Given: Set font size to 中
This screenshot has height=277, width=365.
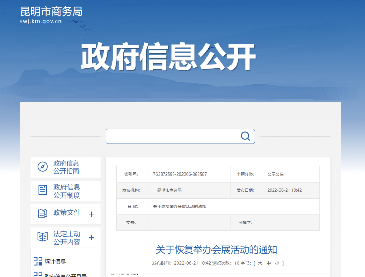Looking at the screenshot, I should pos(269,263).
